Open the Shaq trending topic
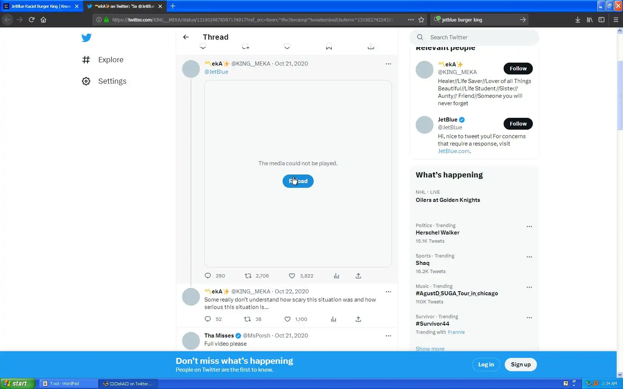This screenshot has width=623, height=389. pos(422,263)
